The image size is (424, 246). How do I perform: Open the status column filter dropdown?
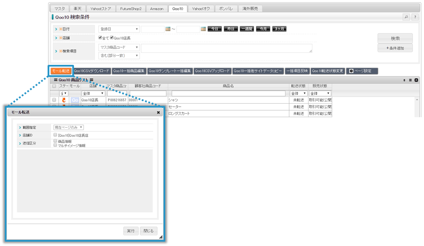[64, 93]
